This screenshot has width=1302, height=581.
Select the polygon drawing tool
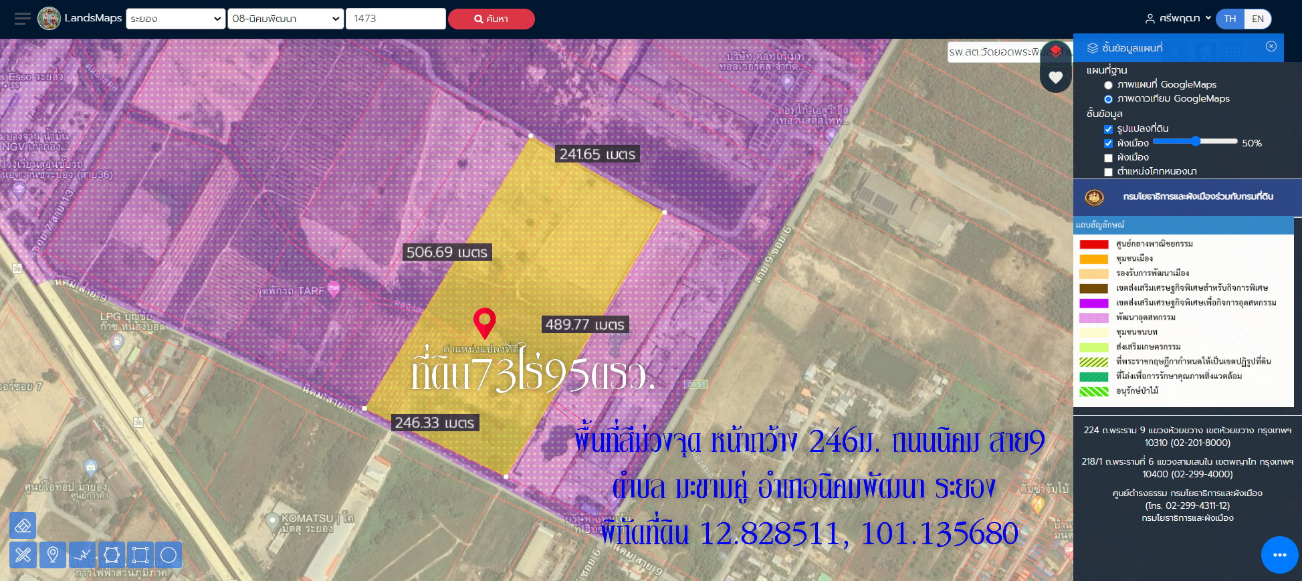pyautogui.click(x=112, y=555)
